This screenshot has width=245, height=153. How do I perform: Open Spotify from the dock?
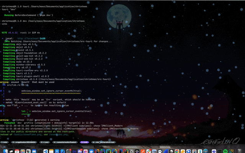[225, 151]
